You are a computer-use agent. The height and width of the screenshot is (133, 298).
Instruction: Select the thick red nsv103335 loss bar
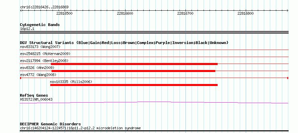coord(134,85)
